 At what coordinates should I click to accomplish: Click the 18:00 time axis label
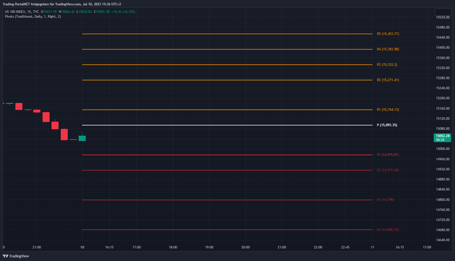(x=173, y=247)
